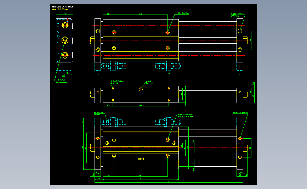This screenshot has height=189, width=307.
Task: Select the bottom hex socket in the end view
Action: [x=65, y=55]
